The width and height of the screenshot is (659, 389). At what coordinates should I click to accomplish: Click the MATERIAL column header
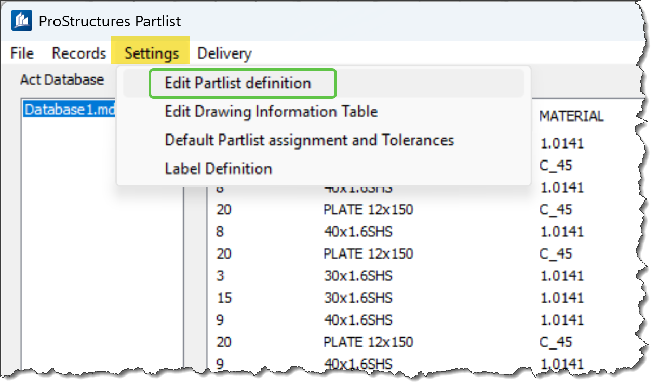(571, 116)
